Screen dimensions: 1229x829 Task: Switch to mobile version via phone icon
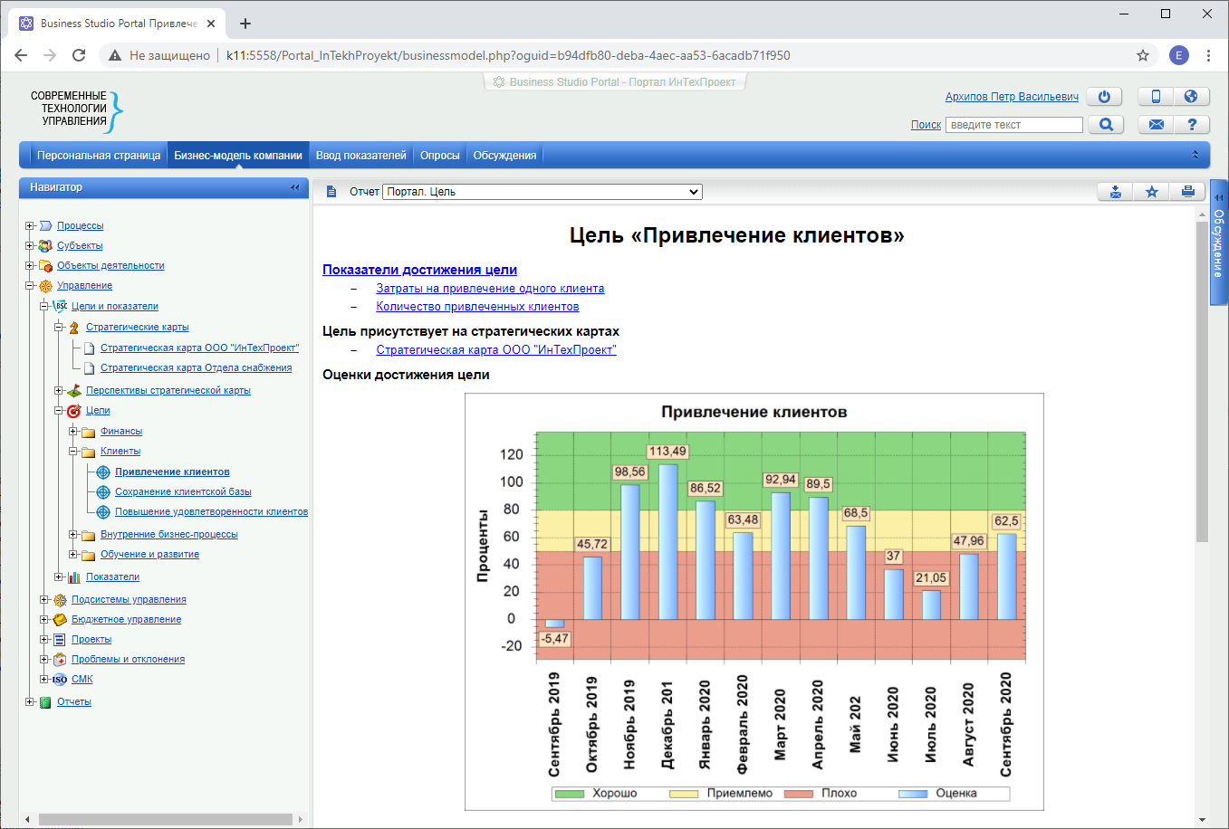coord(1156,97)
